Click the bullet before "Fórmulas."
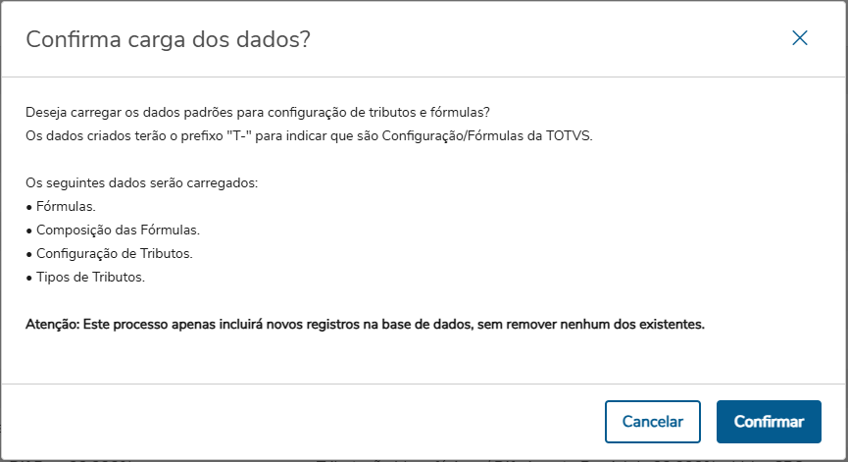Screen dimensions: 848x462 (28, 207)
